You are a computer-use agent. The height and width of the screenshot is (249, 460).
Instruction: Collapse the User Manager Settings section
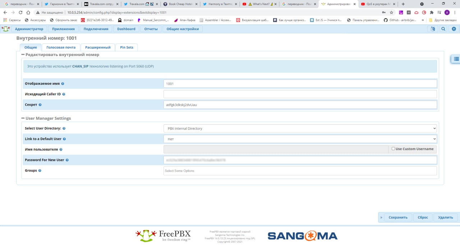pos(23,118)
